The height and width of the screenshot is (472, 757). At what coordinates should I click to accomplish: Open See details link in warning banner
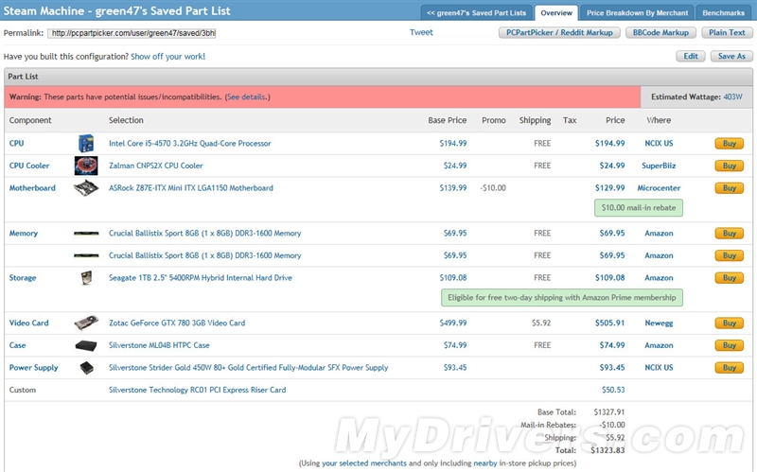point(247,97)
